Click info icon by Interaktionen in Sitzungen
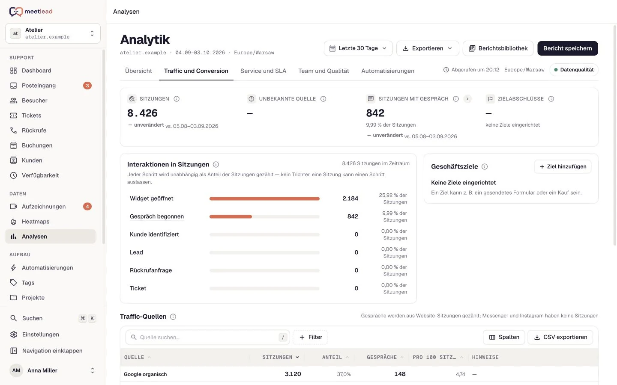The height and width of the screenshot is (385, 617). click(216, 165)
